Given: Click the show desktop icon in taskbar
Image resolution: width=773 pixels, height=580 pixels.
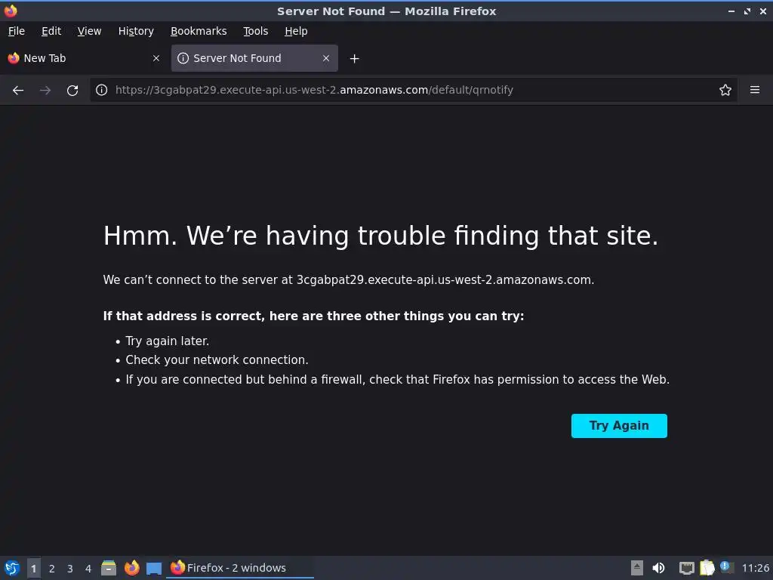Looking at the screenshot, I should click(154, 568).
